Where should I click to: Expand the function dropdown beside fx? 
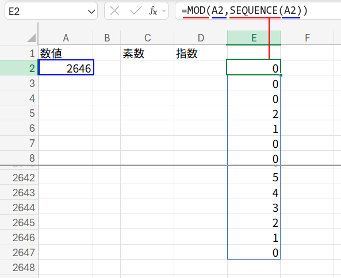coord(164,11)
